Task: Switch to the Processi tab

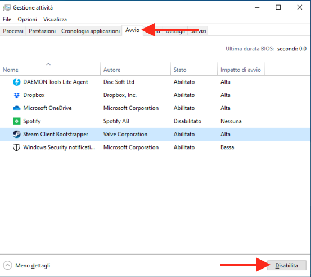Action: pyautogui.click(x=13, y=31)
